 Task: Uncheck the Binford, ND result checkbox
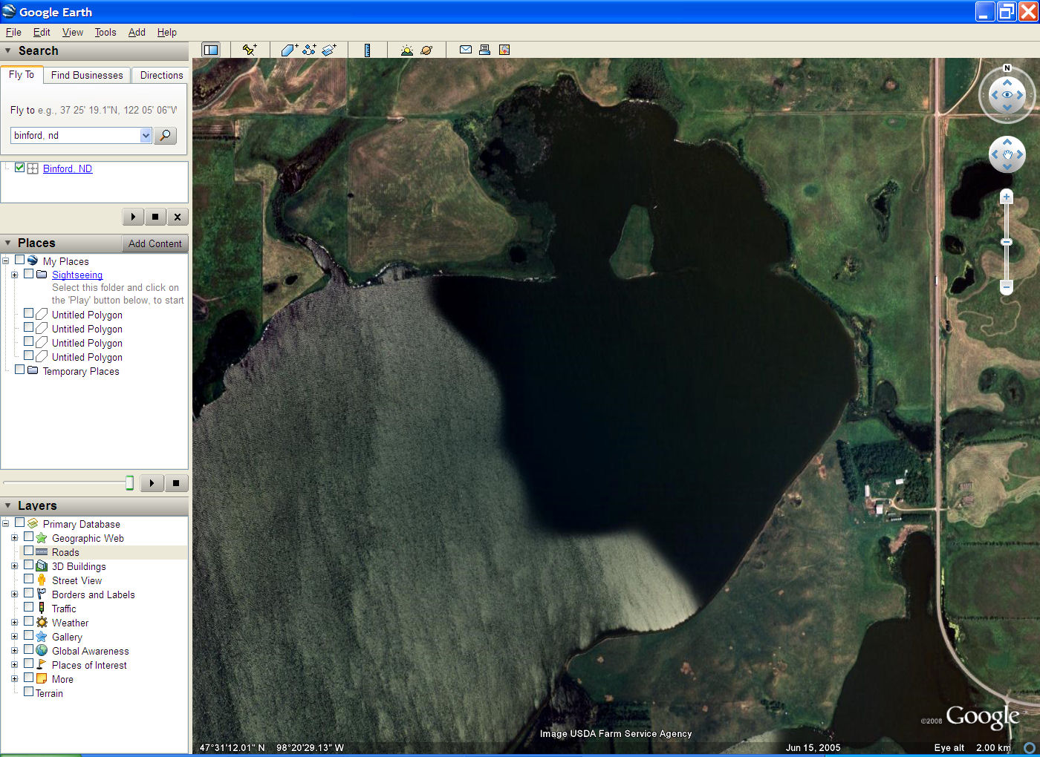click(19, 168)
